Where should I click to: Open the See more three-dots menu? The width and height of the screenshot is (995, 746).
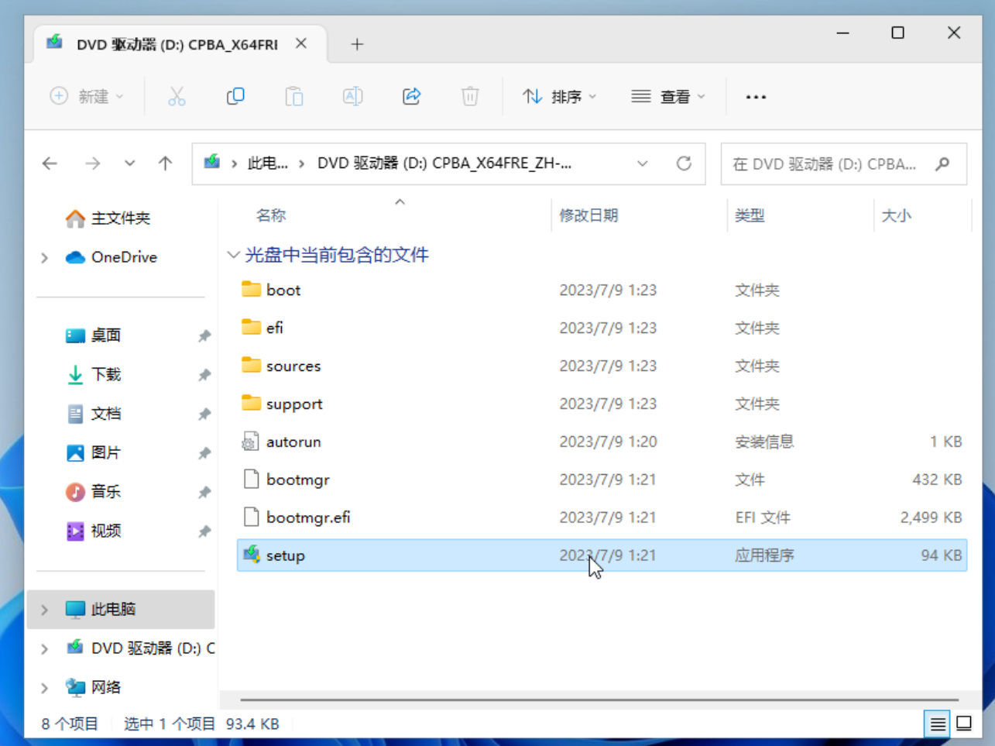pyautogui.click(x=756, y=97)
